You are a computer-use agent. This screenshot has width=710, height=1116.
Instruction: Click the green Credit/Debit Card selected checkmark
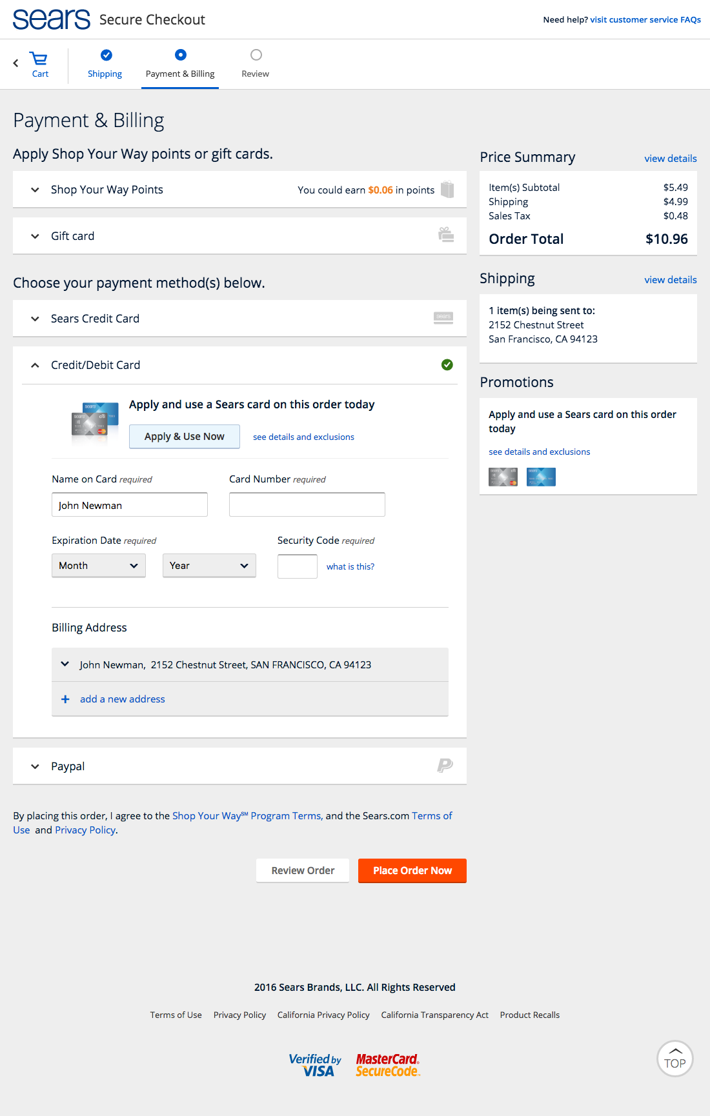447,365
